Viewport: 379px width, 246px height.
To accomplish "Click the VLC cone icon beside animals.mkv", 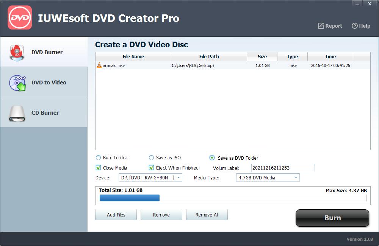I will 99,65.
